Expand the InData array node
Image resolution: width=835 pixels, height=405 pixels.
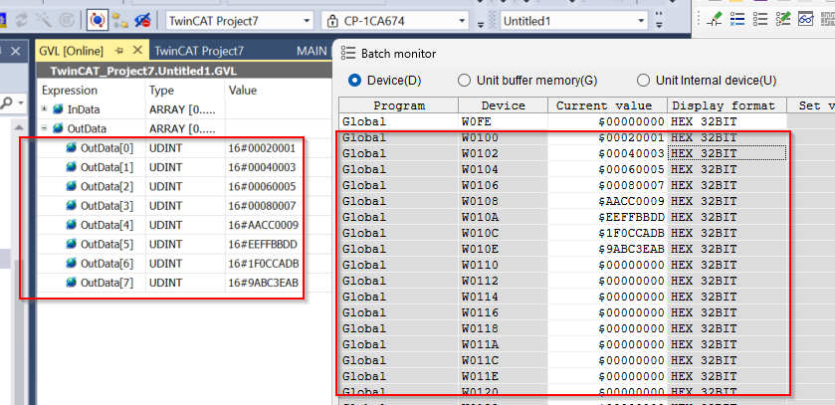(x=44, y=109)
